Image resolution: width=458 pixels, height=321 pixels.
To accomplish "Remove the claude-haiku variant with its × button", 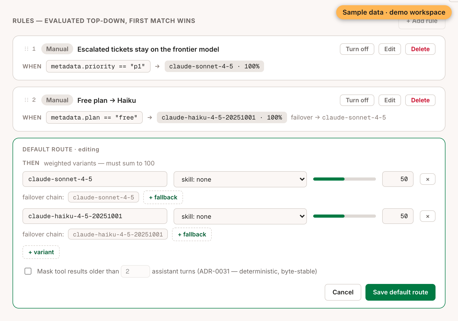I will [x=427, y=216].
